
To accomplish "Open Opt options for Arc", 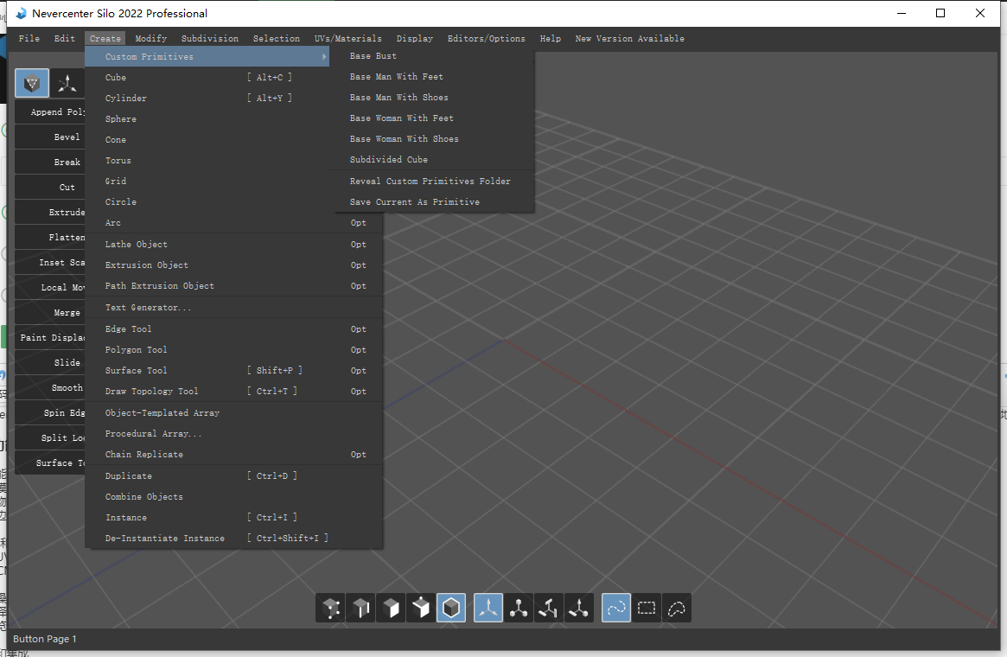I will point(359,223).
